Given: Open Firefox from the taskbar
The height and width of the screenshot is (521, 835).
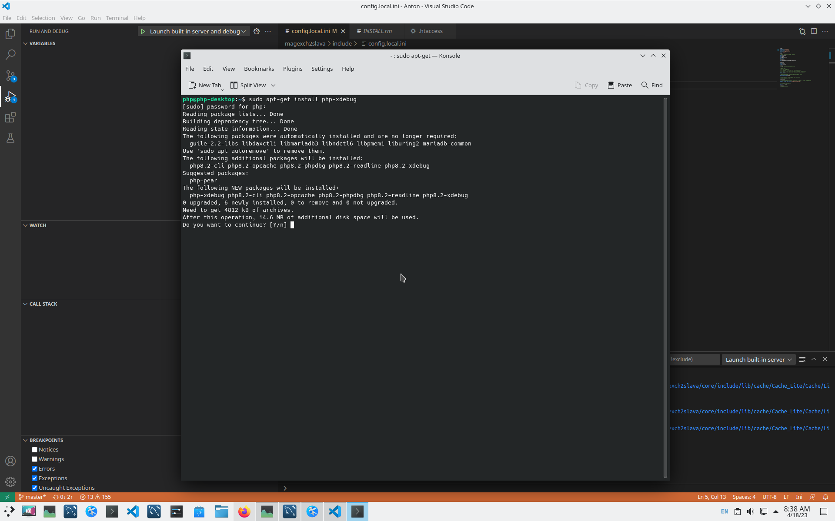Looking at the screenshot, I should (x=244, y=511).
